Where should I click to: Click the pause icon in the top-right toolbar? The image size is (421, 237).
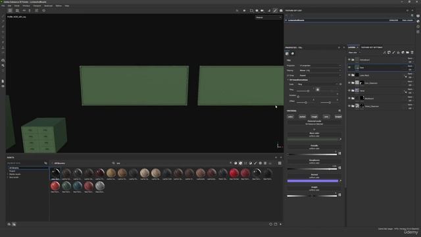[x=244, y=11]
